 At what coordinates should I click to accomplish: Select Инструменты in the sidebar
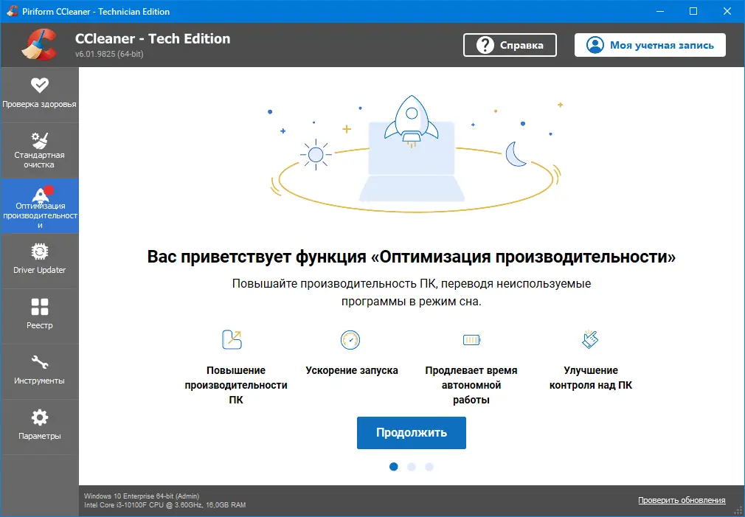click(39, 371)
